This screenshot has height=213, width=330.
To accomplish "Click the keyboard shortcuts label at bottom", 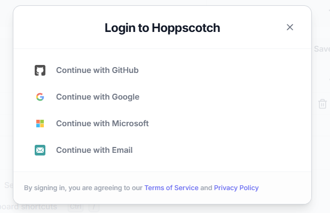I will coord(29,207).
